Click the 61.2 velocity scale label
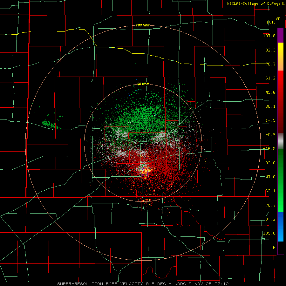This screenshot has width=286, height=286. point(270,78)
